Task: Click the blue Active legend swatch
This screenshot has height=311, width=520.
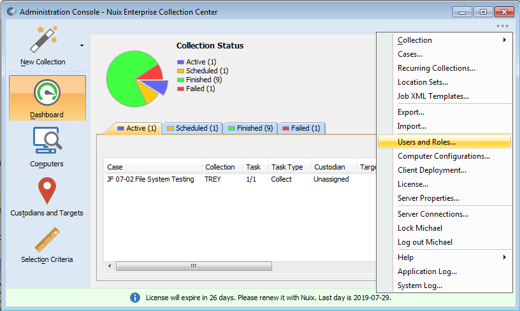Action: coord(180,62)
